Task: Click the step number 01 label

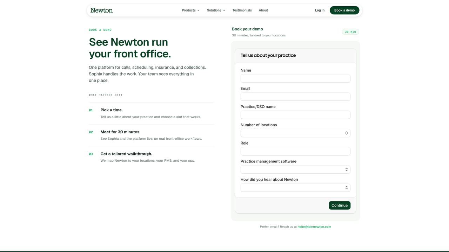Action: 91,110
